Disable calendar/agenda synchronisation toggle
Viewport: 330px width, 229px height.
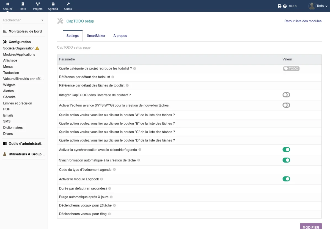(x=286, y=150)
